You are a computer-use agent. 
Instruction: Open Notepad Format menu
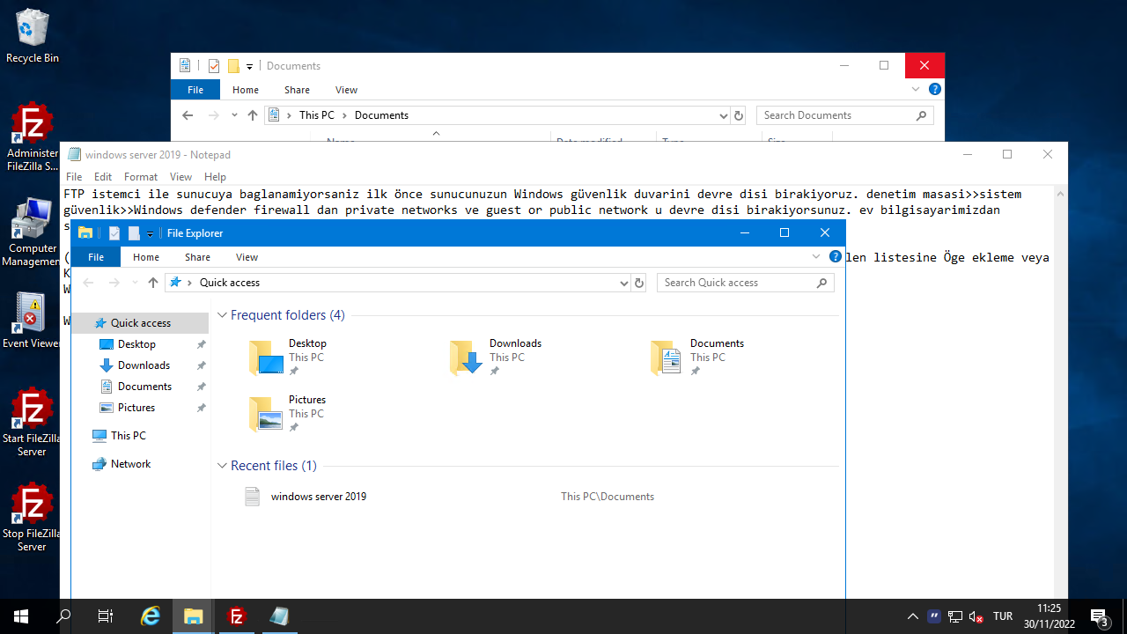(141, 177)
